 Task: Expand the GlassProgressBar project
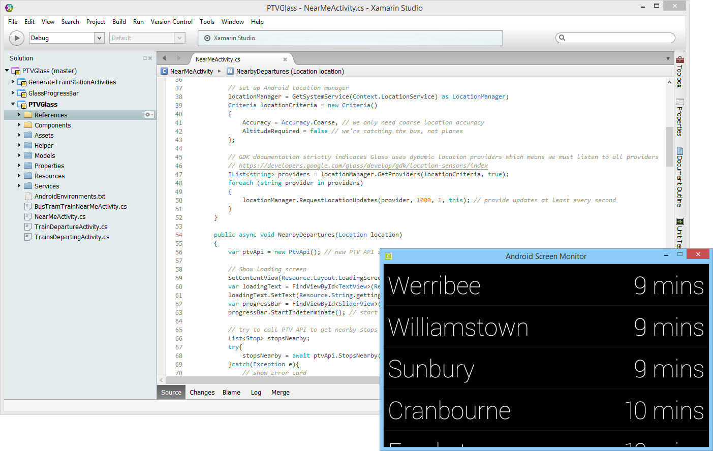pos(13,93)
